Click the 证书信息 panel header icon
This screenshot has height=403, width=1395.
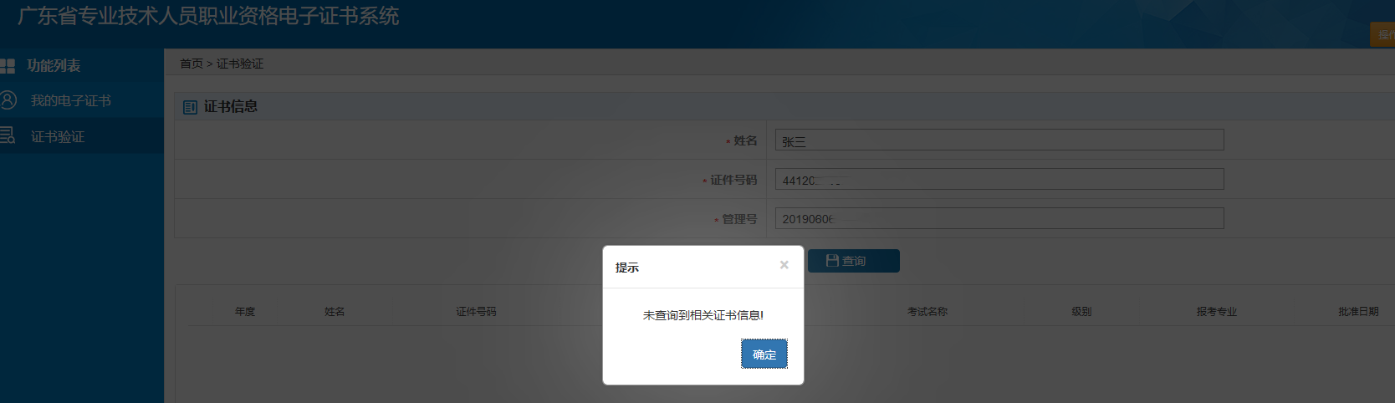(190, 107)
